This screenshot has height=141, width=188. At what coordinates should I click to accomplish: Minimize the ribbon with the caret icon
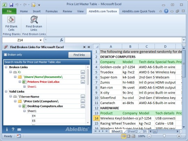point(160,11)
